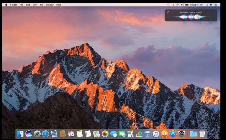Open Notes app in the Dock
The image size is (226, 140).
pos(79,134)
